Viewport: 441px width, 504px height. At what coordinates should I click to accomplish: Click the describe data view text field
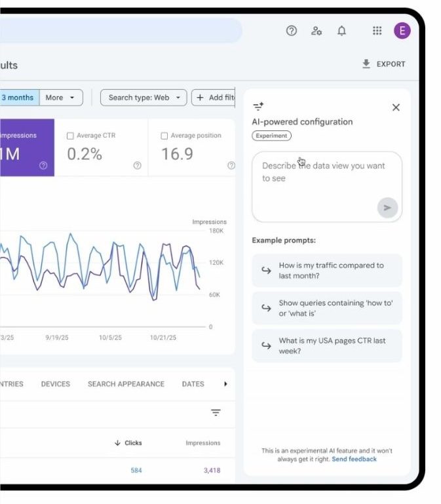(x=321, y=178)
